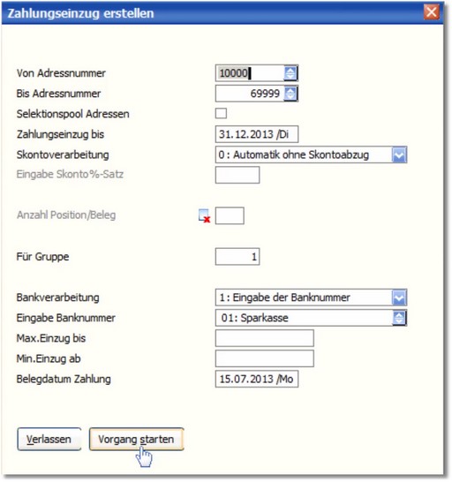
Task: Click the Min.Einzug ab input field
Action: [265, 358]
